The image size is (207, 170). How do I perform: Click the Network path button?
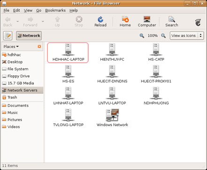point(29,36)
